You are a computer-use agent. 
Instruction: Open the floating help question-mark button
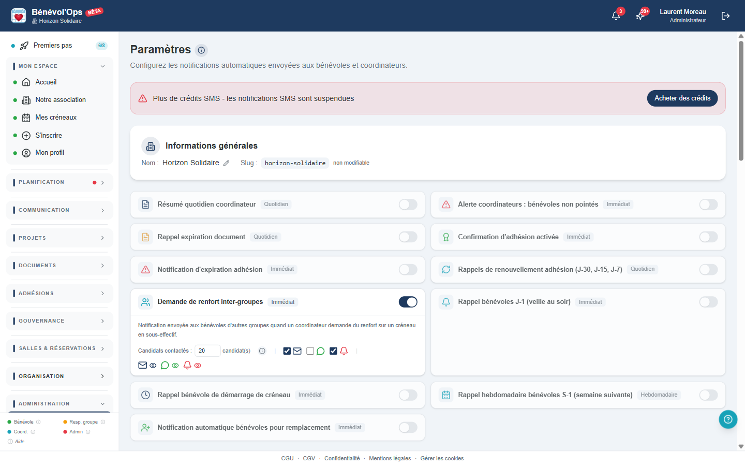728,419
